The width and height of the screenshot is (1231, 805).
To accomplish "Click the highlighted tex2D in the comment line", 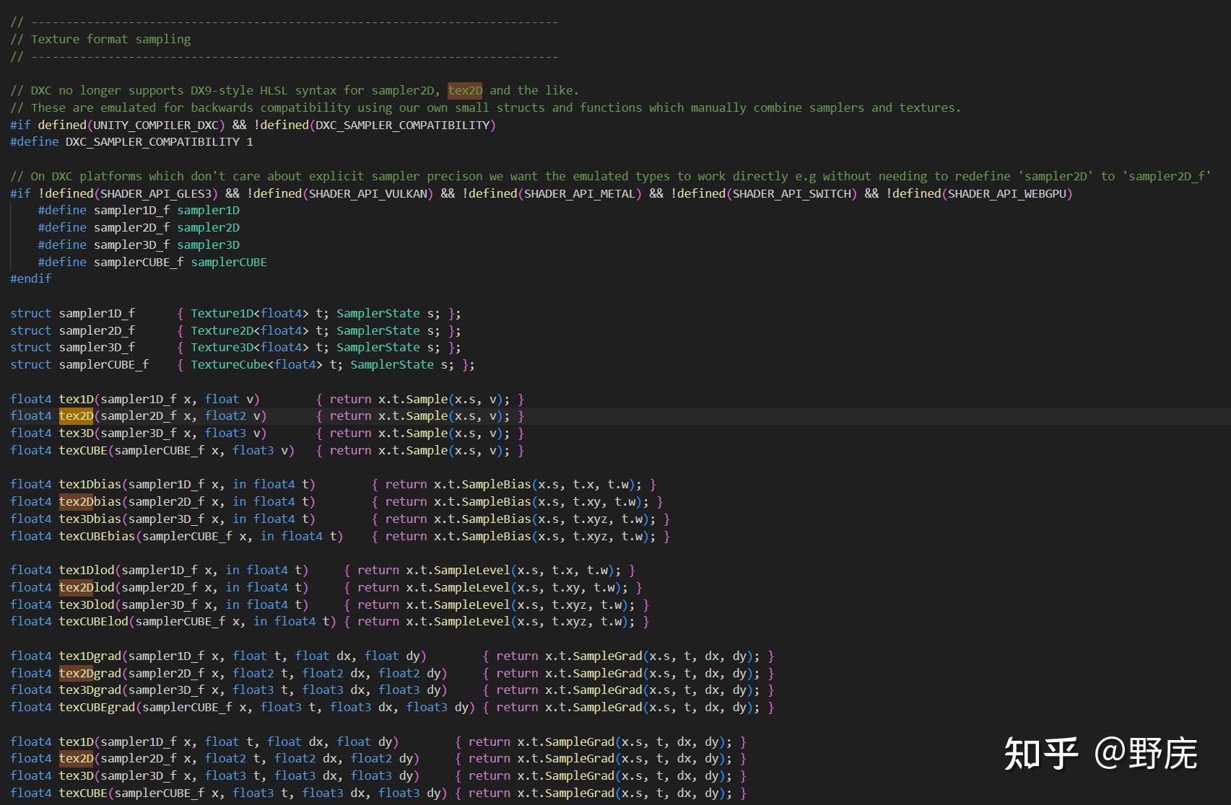I will point(465,90).
